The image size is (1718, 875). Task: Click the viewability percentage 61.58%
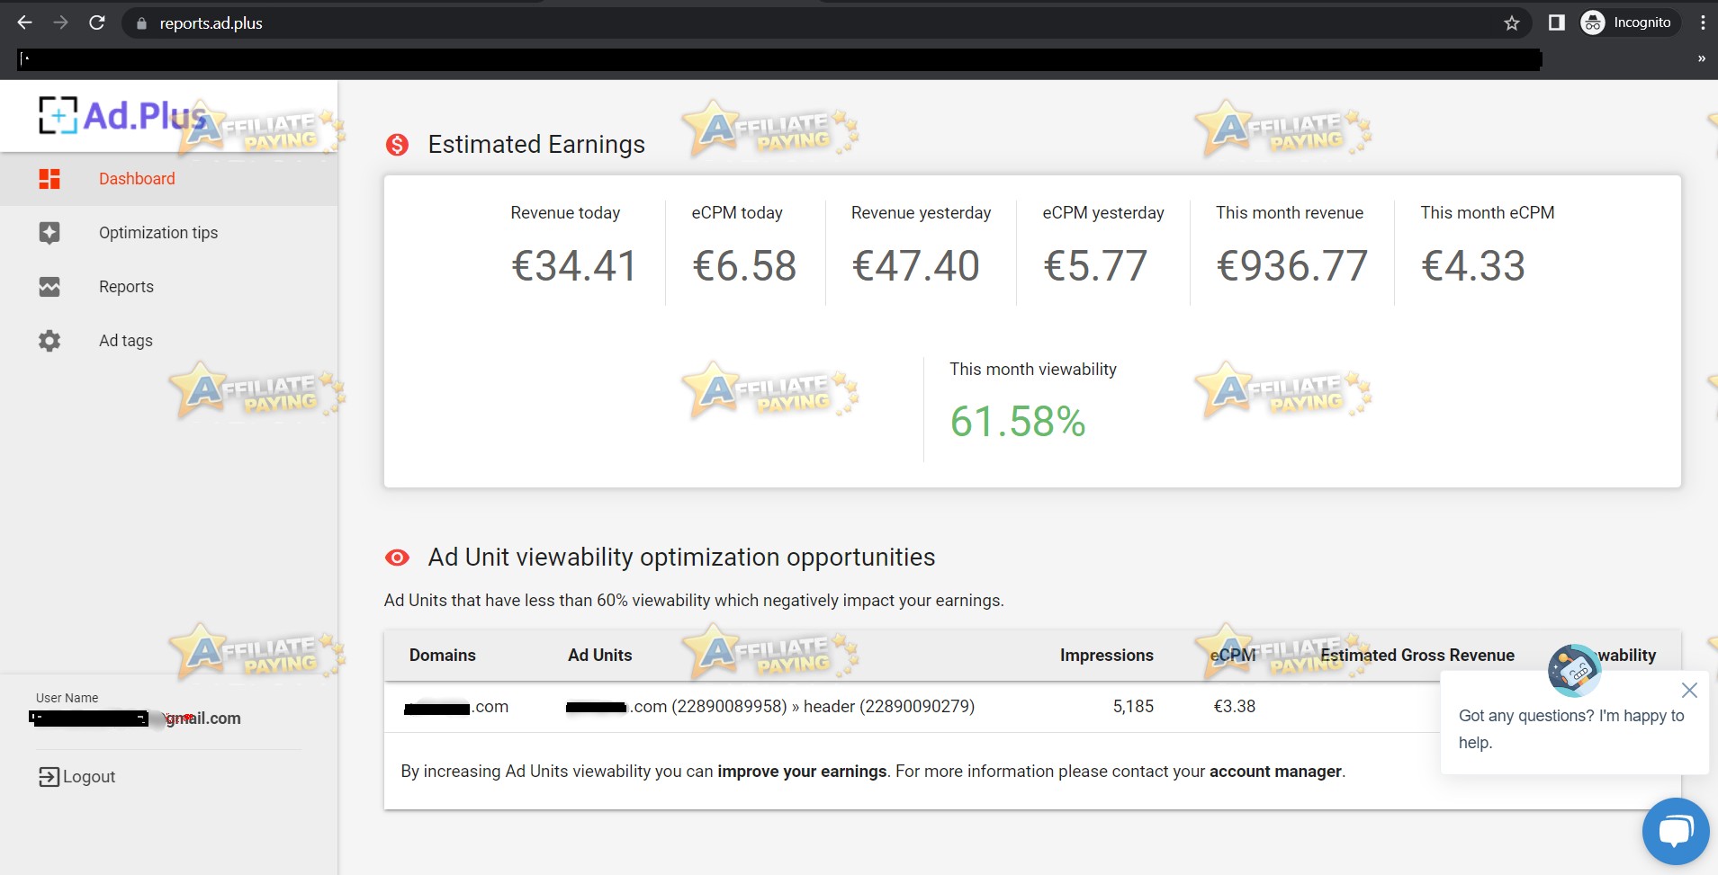point(1018,422)
